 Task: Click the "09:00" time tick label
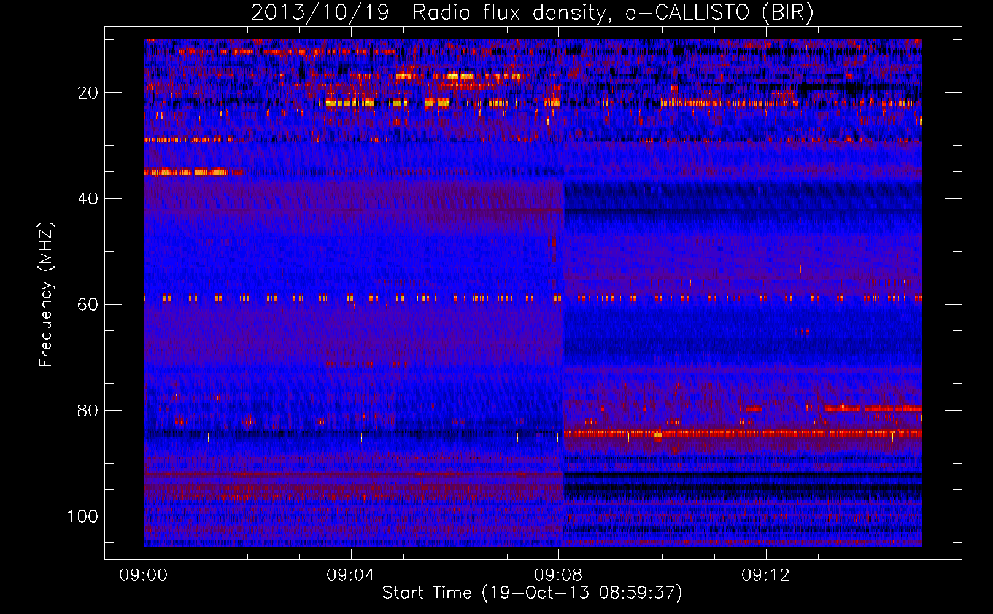(144, 575)
